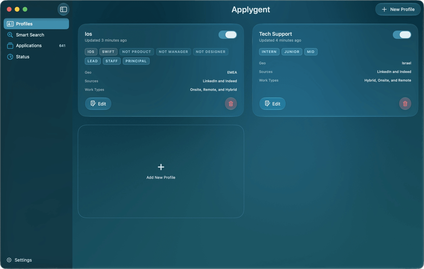Open the Profiles sidebar section
The height and width of the screenshot is (269, 424).
[36, 24]
